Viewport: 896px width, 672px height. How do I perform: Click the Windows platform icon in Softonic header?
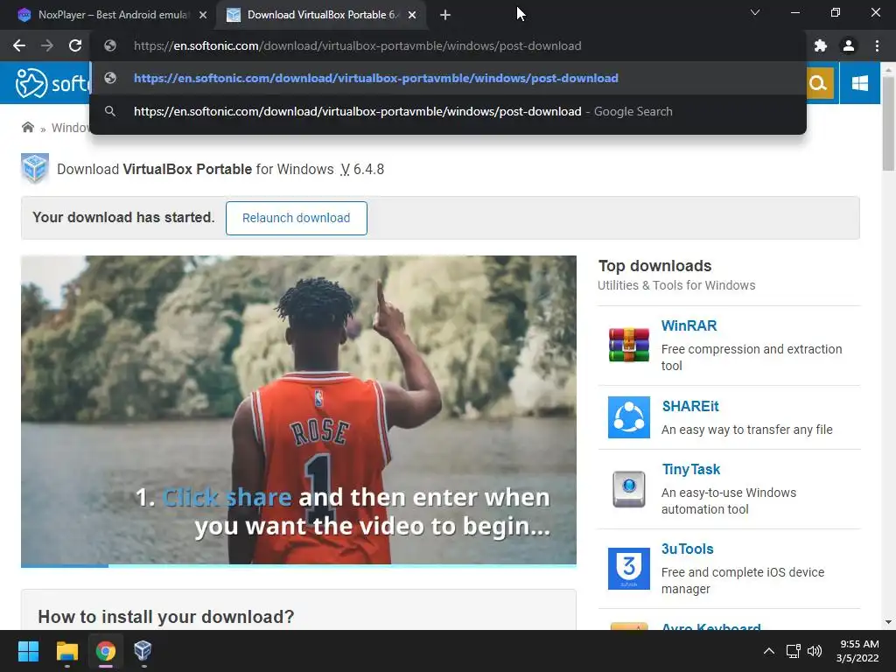coord(860,83)
